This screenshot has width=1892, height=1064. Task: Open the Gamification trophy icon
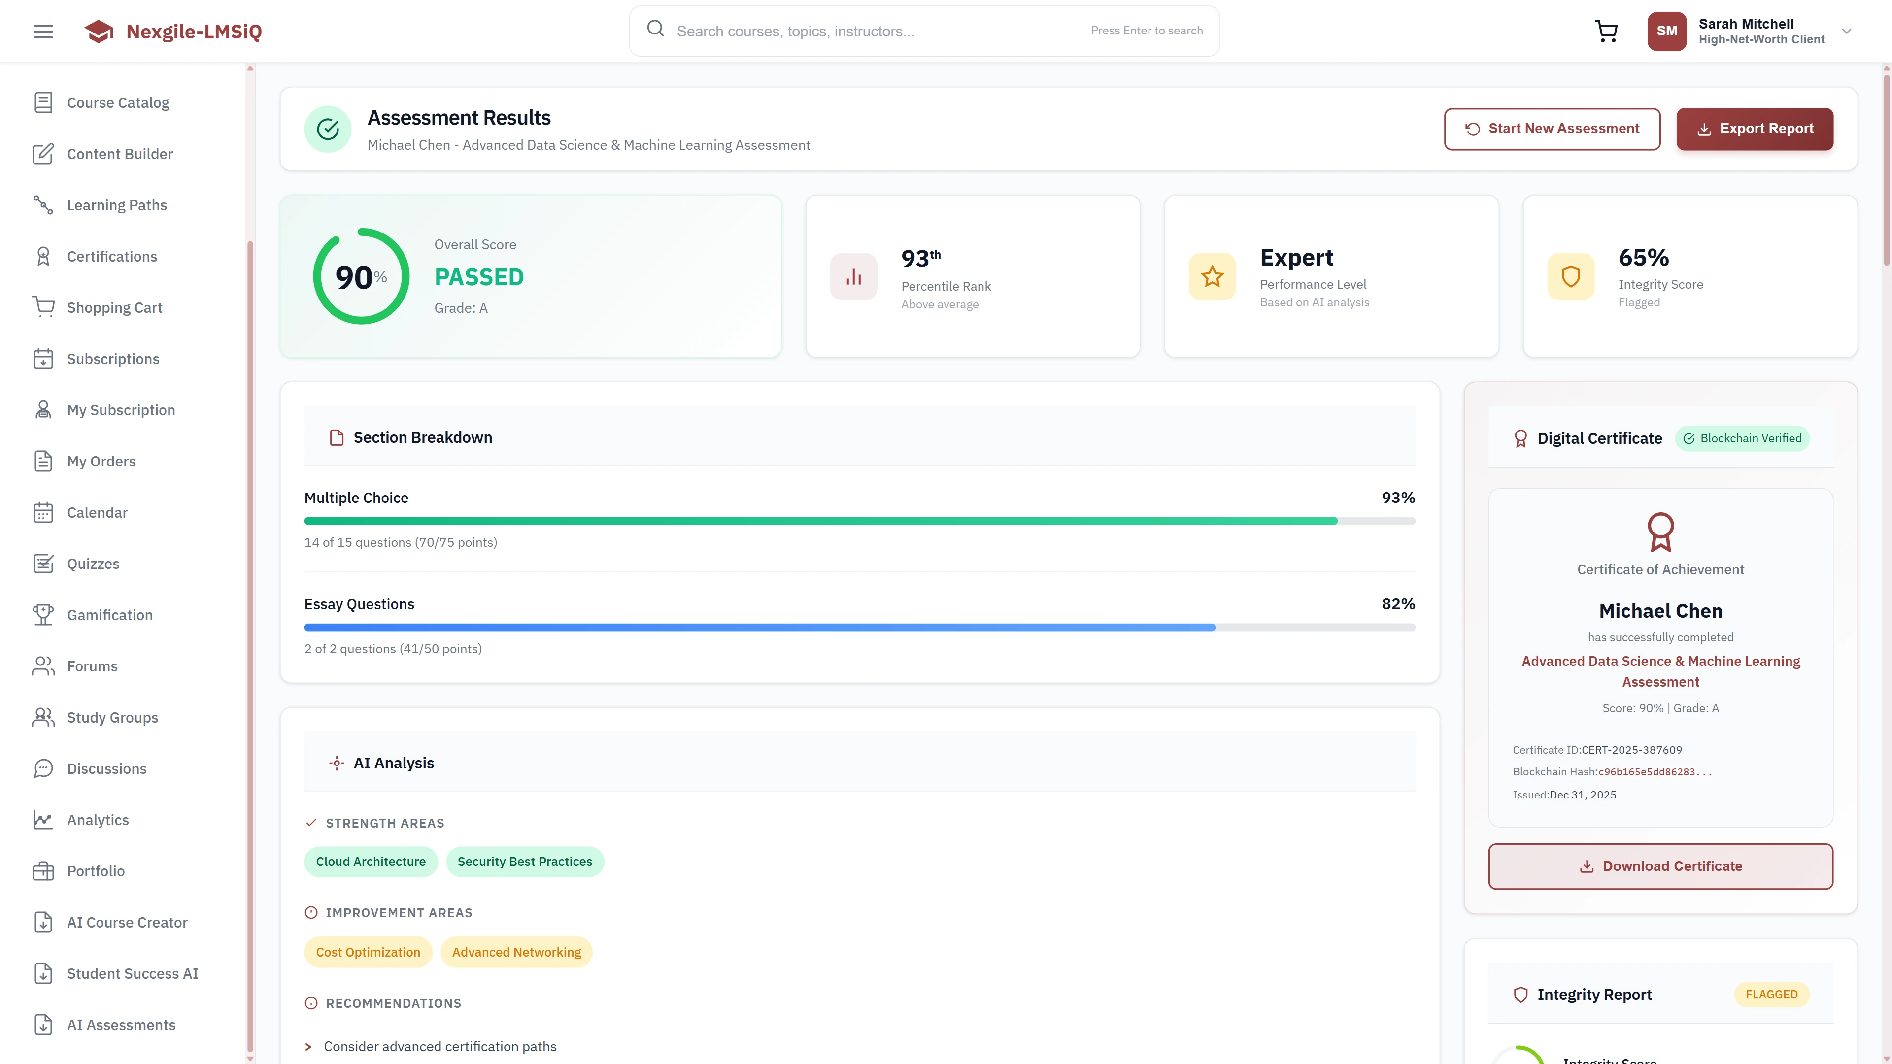coord(43,615)
